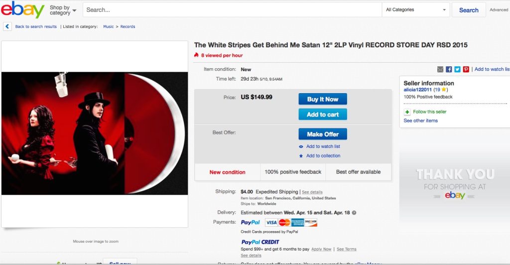
Task: Click the Add to cart button
Action: click(x=323, y=115)
